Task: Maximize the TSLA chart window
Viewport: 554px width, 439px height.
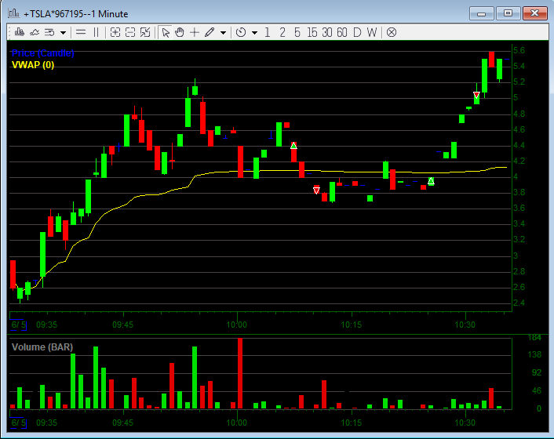Action: point(508,13)
